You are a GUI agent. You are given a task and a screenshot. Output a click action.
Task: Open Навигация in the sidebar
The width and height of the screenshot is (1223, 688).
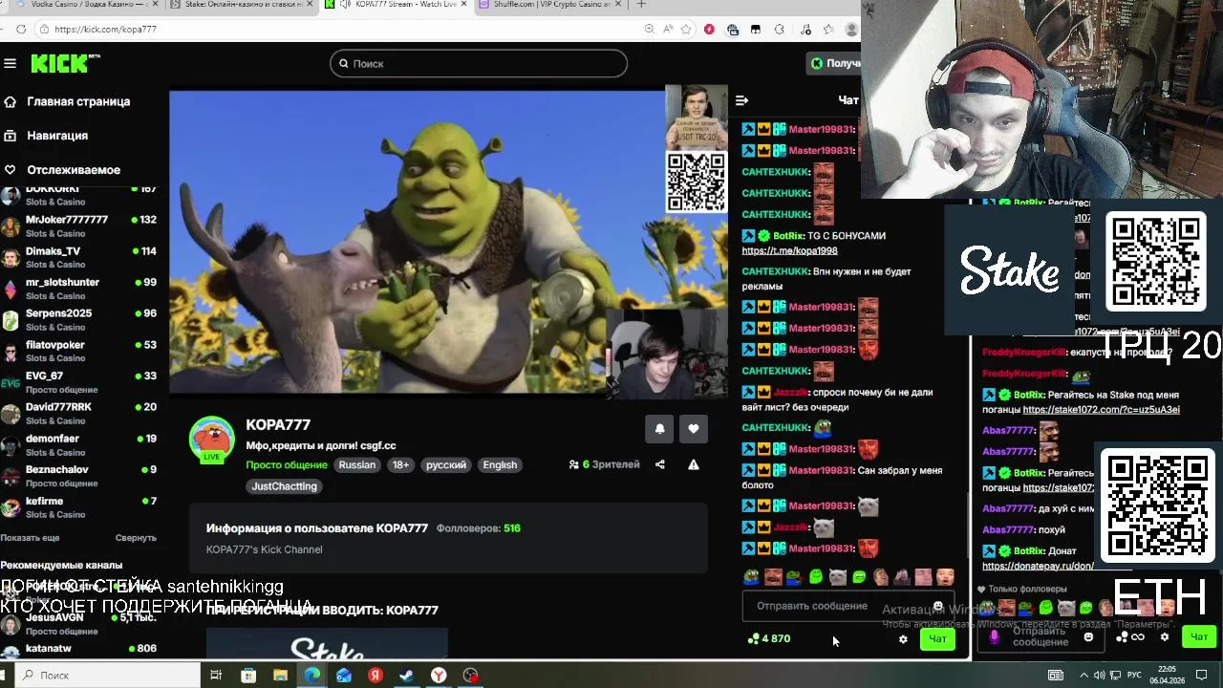click(46, 136)
